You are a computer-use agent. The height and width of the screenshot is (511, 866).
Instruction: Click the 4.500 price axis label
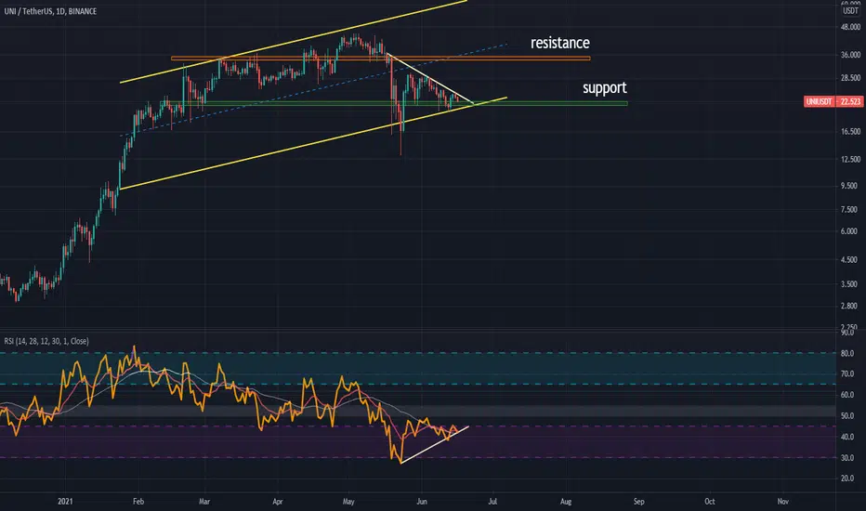coord(850,259)
